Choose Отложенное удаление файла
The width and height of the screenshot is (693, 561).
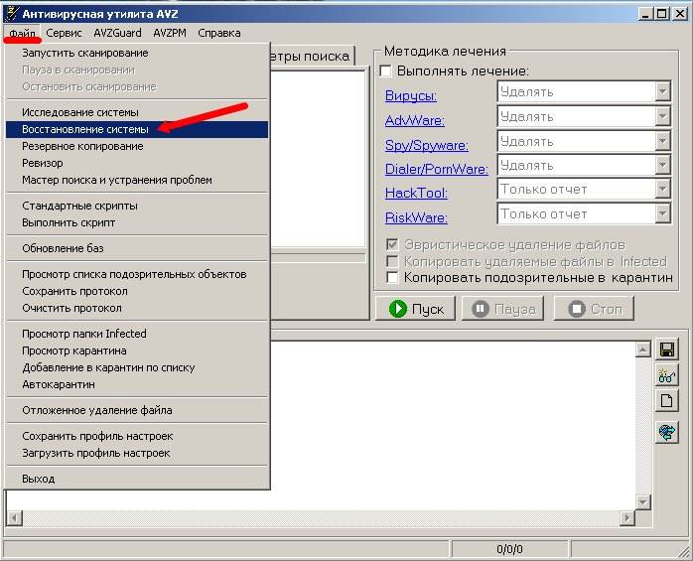point(137,410)
